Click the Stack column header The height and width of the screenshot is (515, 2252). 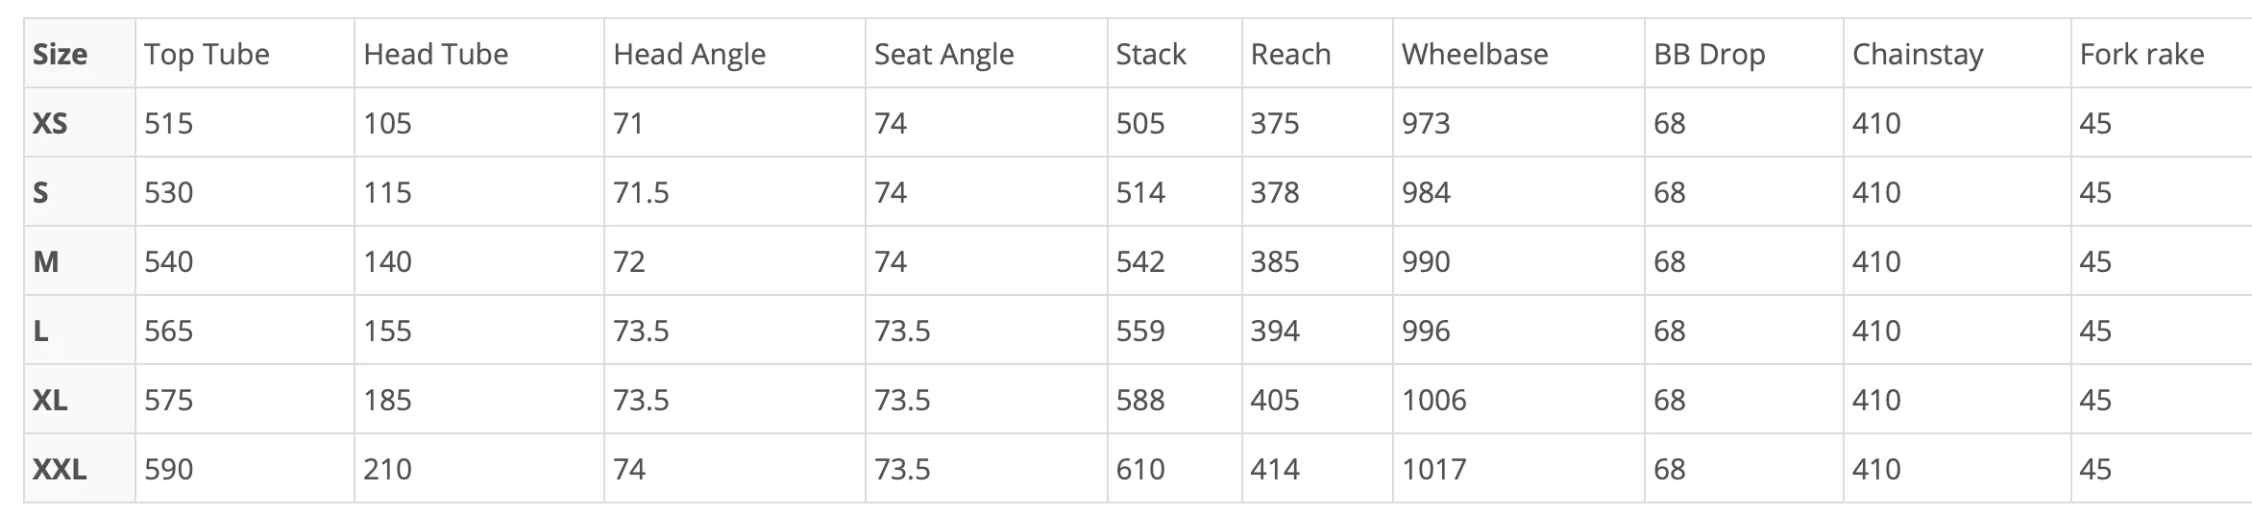[1150, 55]
